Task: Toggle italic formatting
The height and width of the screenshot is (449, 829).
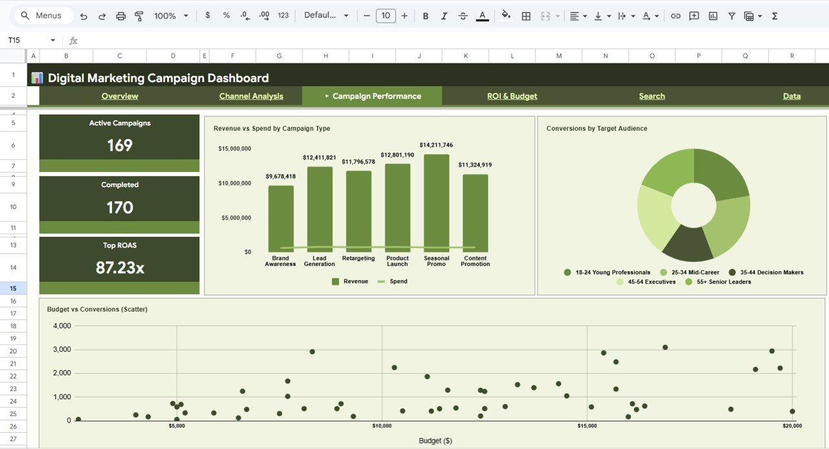Action: point(444,16)
